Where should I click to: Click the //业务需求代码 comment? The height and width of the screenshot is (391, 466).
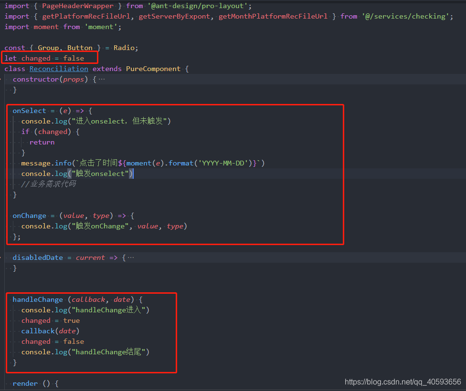[x=48, y=184]
